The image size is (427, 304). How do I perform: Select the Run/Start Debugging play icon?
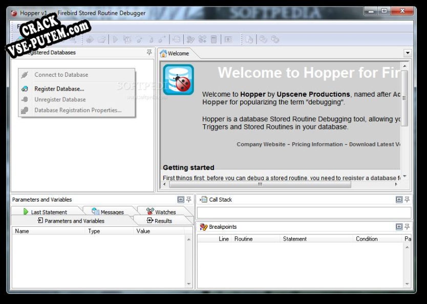coord(115,39)
